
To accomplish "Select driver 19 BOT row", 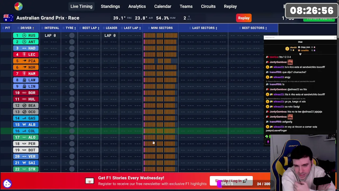I will coord(26,150).
